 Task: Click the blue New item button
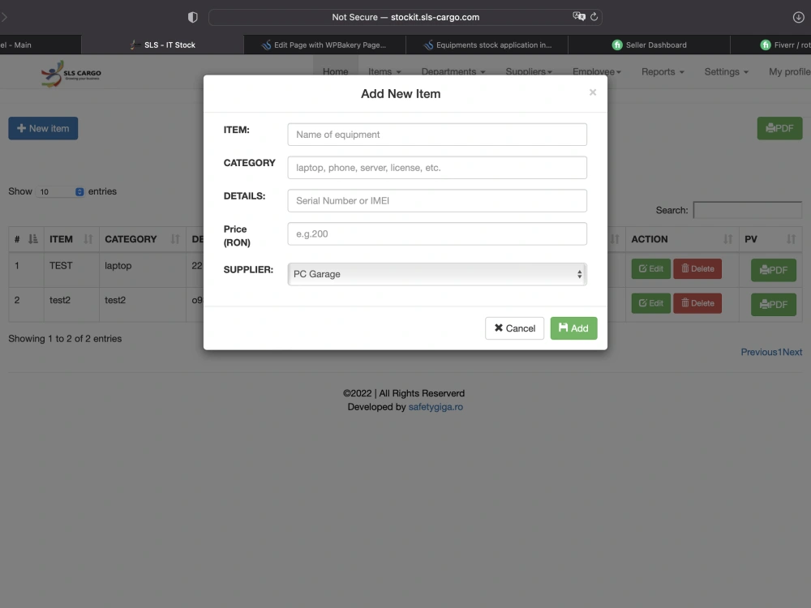click(43, 128)
